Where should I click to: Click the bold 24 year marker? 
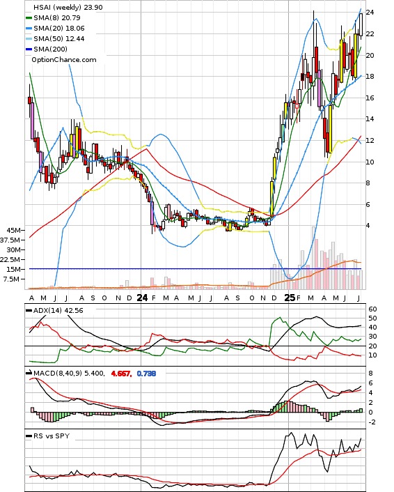click(142, 298)
